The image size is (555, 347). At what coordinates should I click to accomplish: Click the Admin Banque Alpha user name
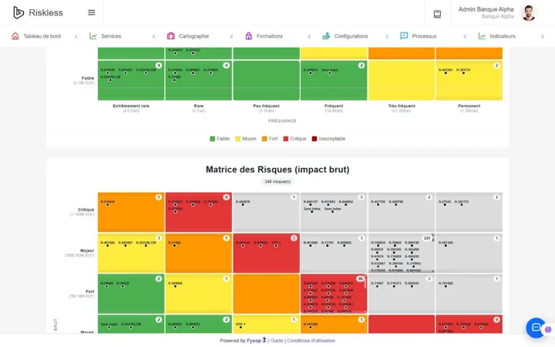pos(486,9)
